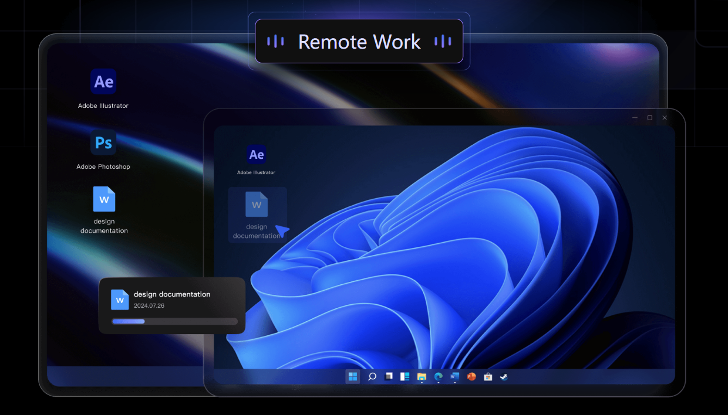The width and height of the screenshot is (728, 415).
Task: Select Adobe Illustrator icon inside the remote window
Action: [x=256, y=155]
